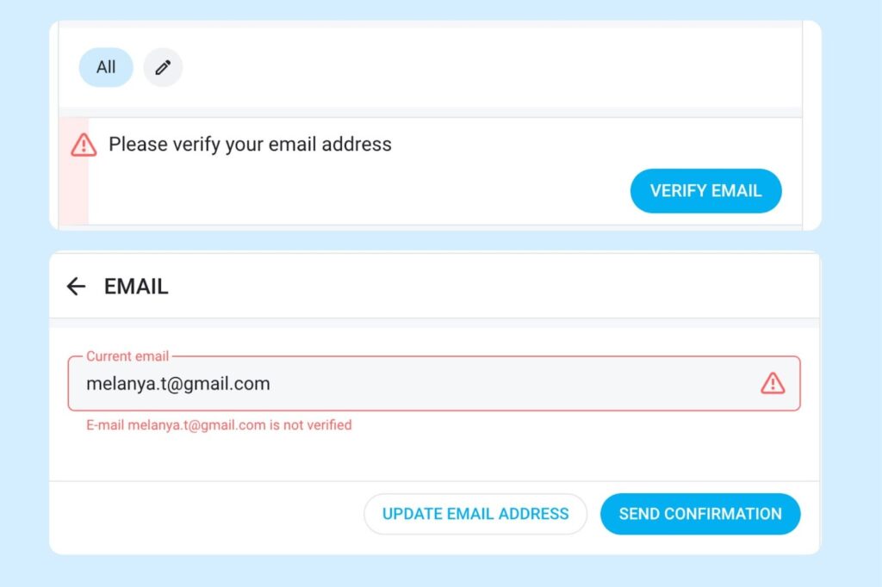Choose UPDATE EMAIL ADDRESS
Image resolution: width=882 pixels, height=587 pixels.
click(475, 514)
